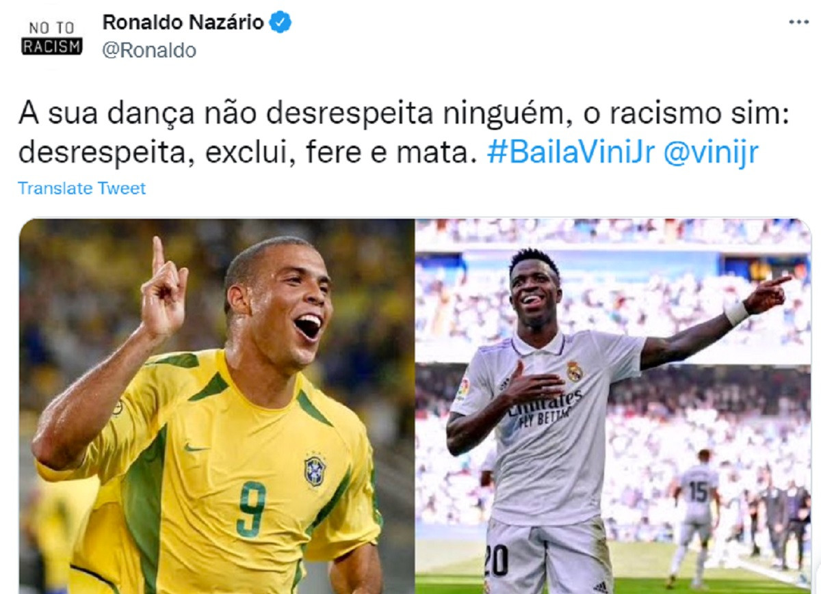The height and width of the screenshot is (594, 821).
Task: Click the Emirates Fly Better sponsor text
Action: [x=545, y=407]
